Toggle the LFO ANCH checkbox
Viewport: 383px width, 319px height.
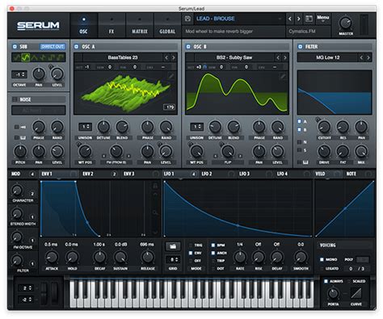(x=213, y=253)
